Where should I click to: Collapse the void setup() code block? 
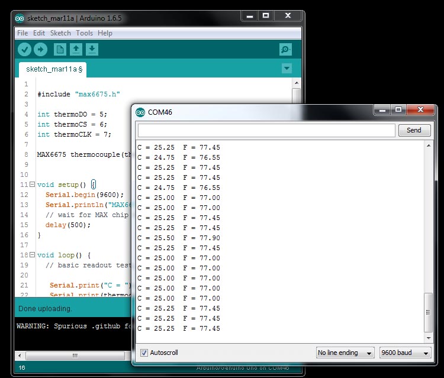(32, 185)
